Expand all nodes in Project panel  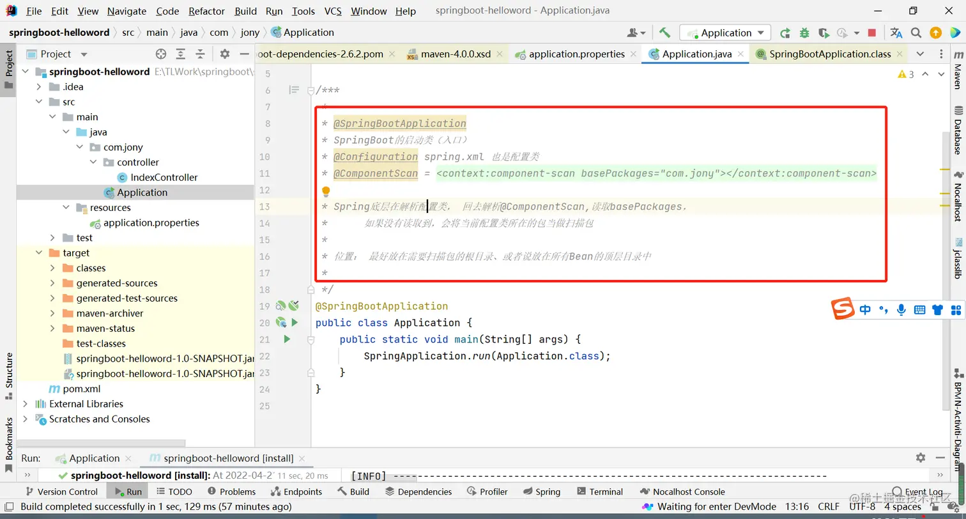[x=181, y=54]
